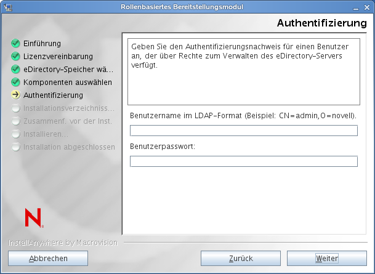Select the Komponenten auswählen step label
Image resolution: width=375 pixels, height=274 pixels.
click(x=68, y=83)
